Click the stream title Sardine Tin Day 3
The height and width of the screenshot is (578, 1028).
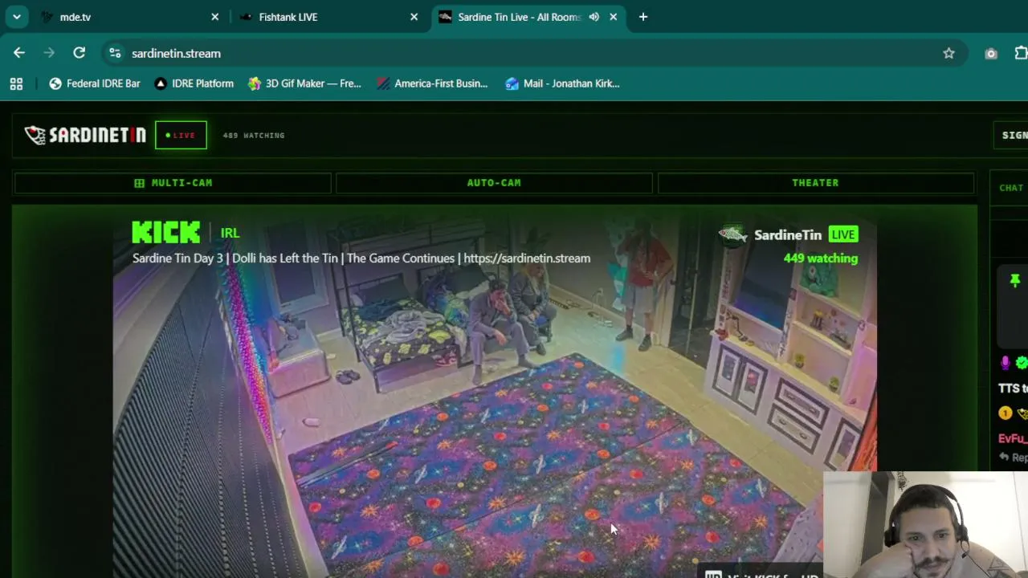coord(361,258)
